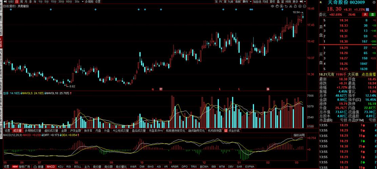Click first blue diamond event marker
Viewport: 377px width, 169px height.
click(11, 9)
